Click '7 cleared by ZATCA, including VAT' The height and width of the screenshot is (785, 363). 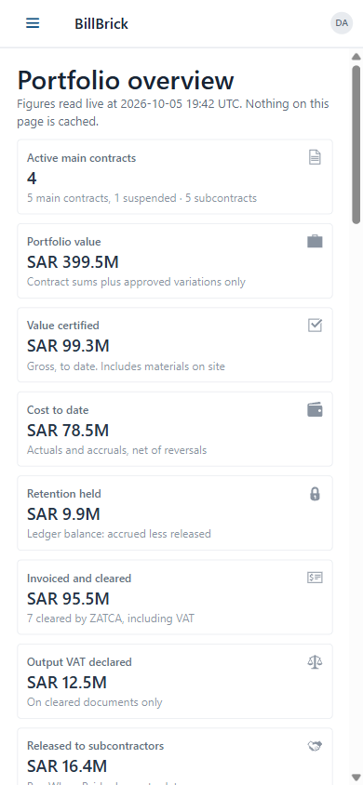click(111, 619)
